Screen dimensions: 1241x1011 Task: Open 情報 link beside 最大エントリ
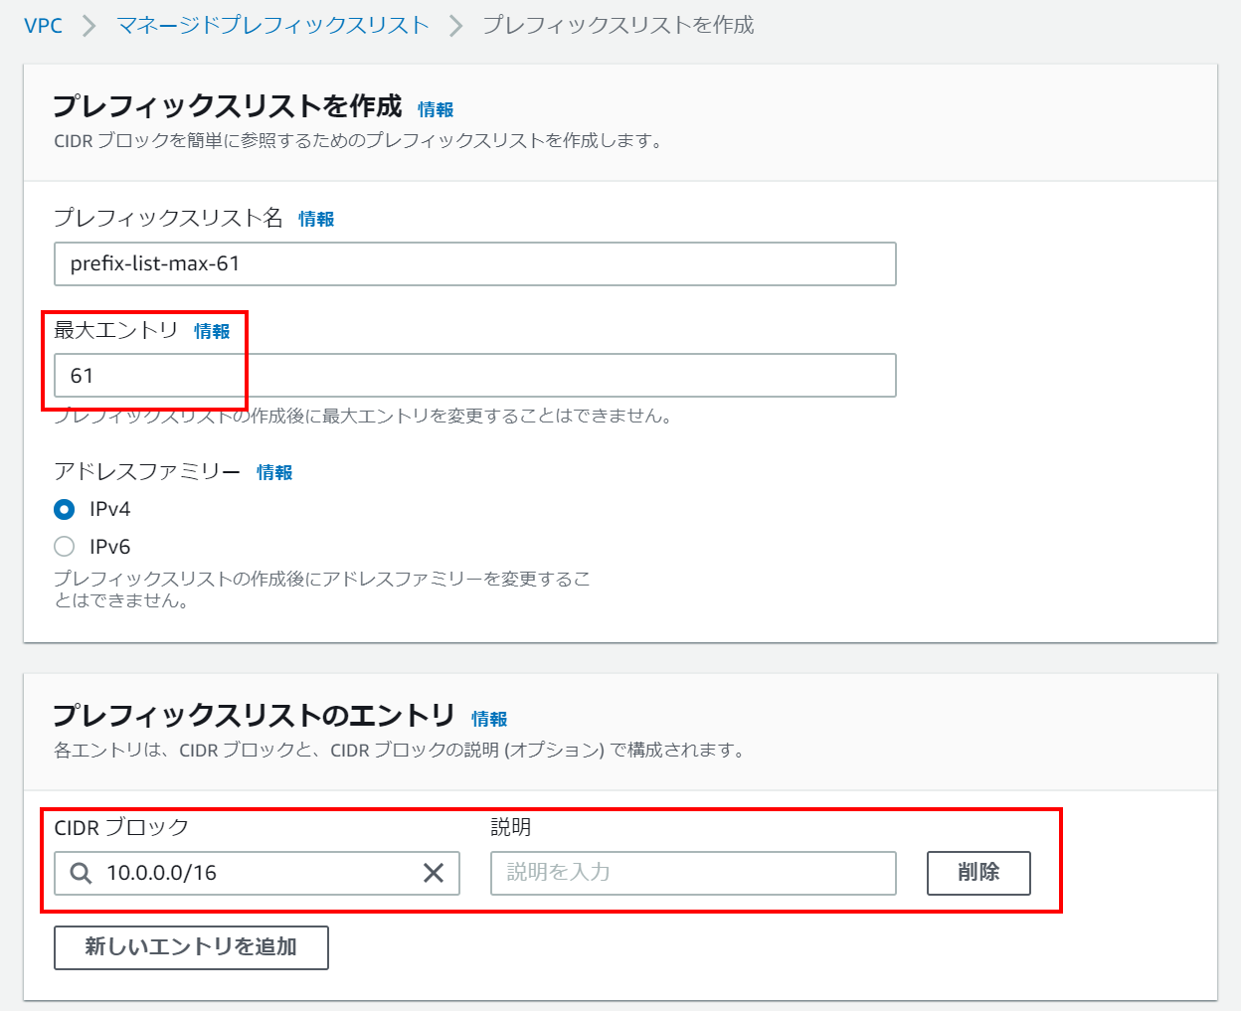pos(212,331)
